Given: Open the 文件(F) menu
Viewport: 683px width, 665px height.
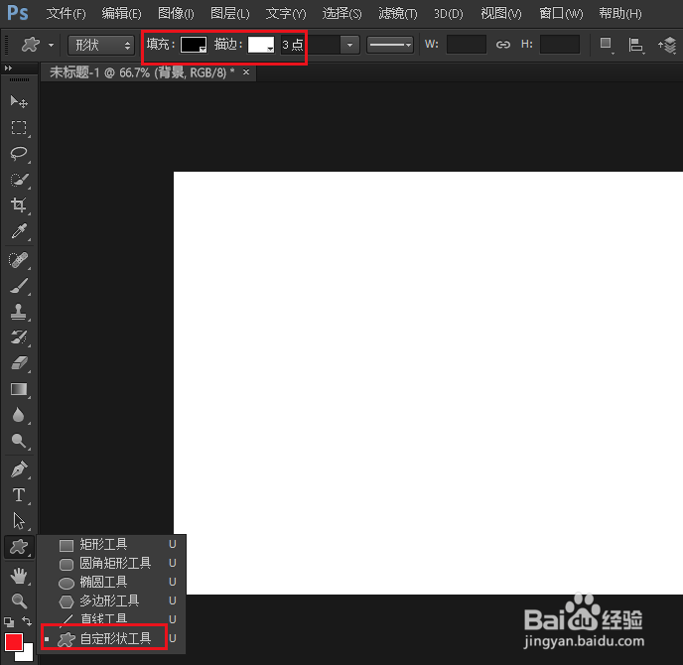Looking at the screenshot, I should [67, 14].
